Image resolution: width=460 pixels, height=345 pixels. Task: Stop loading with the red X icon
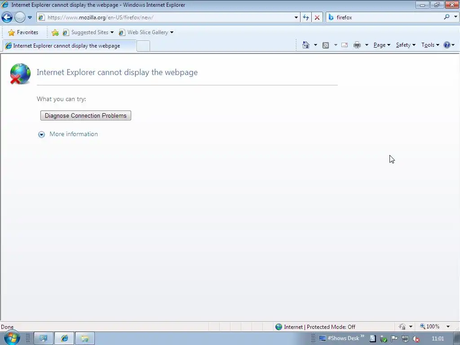(x=317, y=18)
